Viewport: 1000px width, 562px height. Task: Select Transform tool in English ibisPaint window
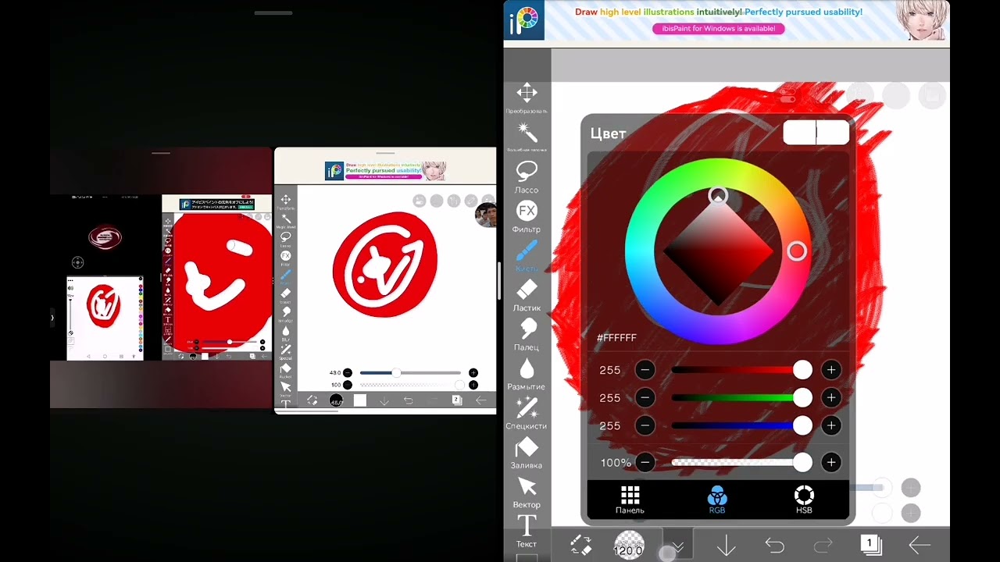[x=286, y=202]
